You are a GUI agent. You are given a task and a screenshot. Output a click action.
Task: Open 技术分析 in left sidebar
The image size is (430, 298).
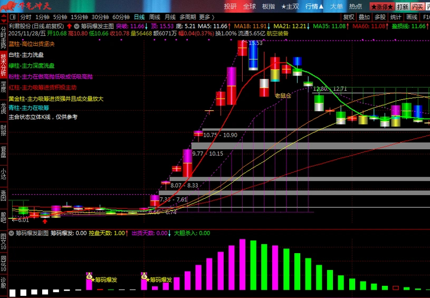point(3,65)
